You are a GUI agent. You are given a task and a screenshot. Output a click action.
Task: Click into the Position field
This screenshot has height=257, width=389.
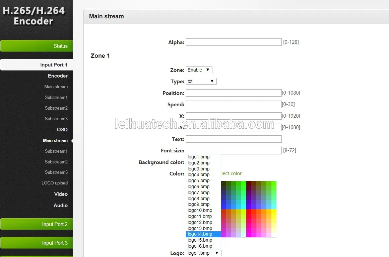(234, 93)
